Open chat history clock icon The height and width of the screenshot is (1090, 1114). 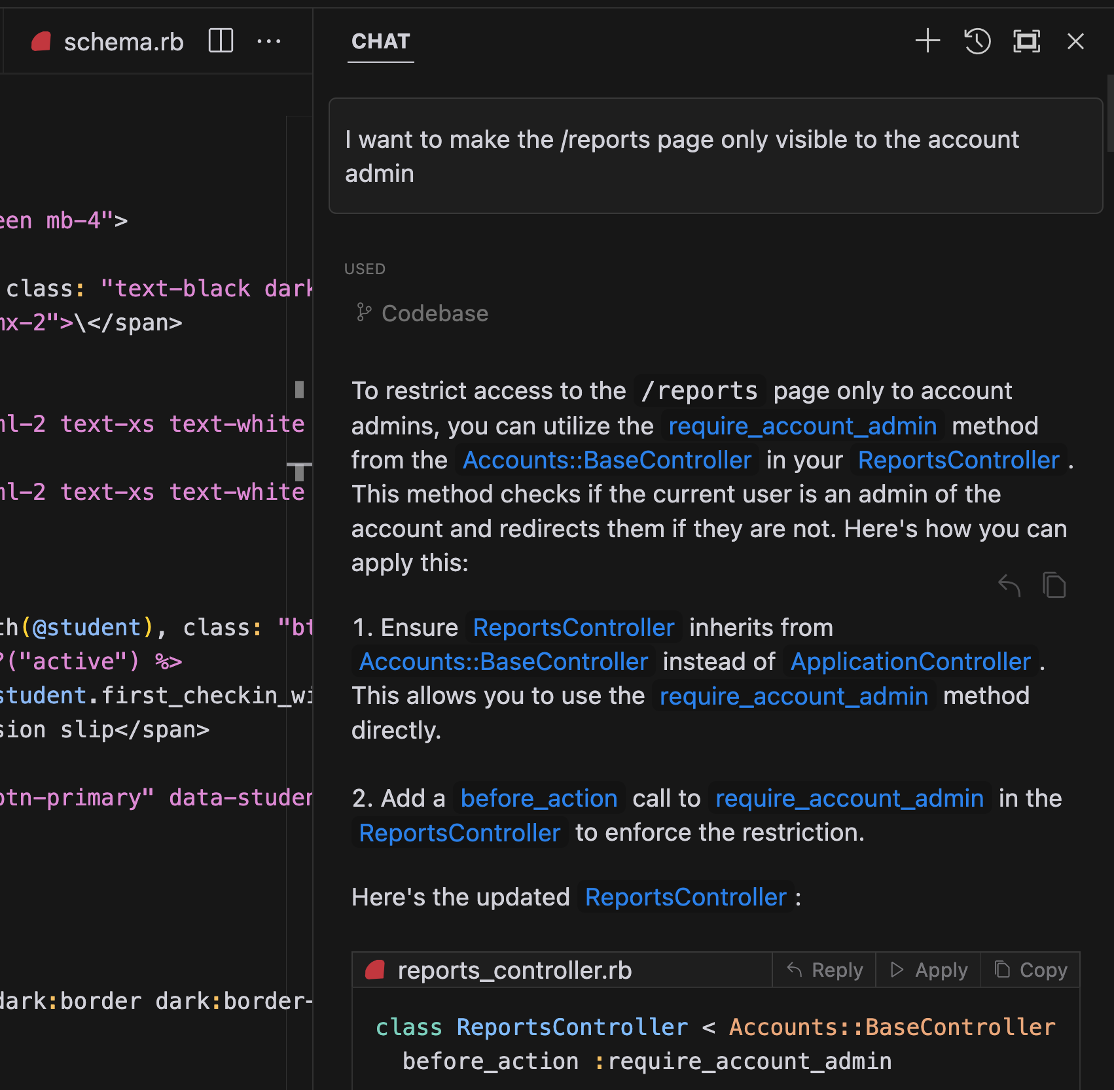(x=977, y=41)
